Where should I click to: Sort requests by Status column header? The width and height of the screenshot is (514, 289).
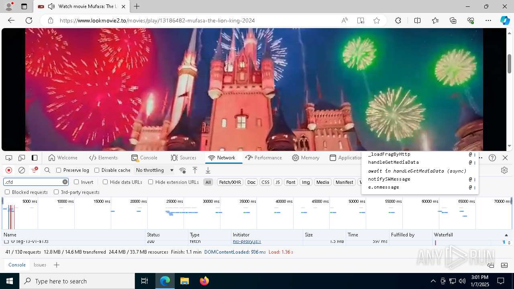167,235
